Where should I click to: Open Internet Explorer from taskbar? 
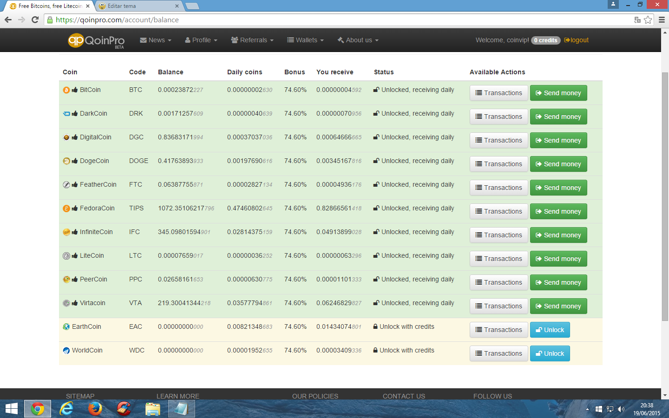(66, 409)
